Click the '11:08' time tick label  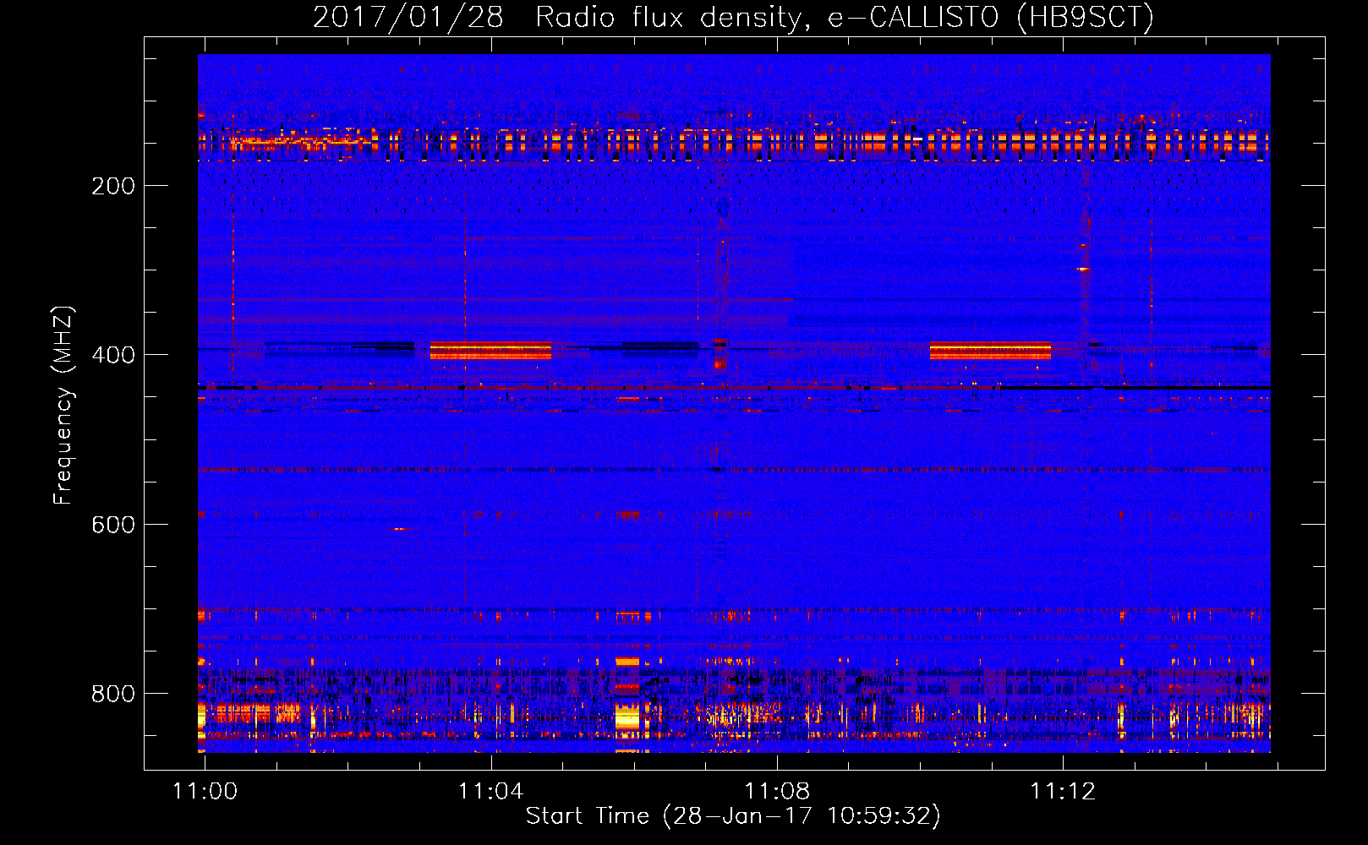pos(777,791)
